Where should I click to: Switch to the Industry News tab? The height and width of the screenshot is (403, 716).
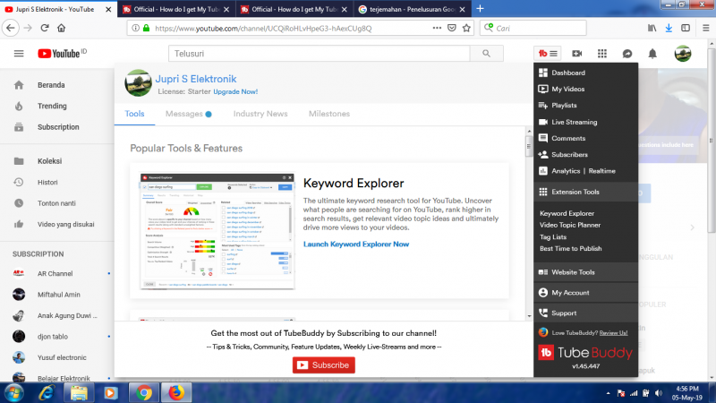[x=260, y=114]
